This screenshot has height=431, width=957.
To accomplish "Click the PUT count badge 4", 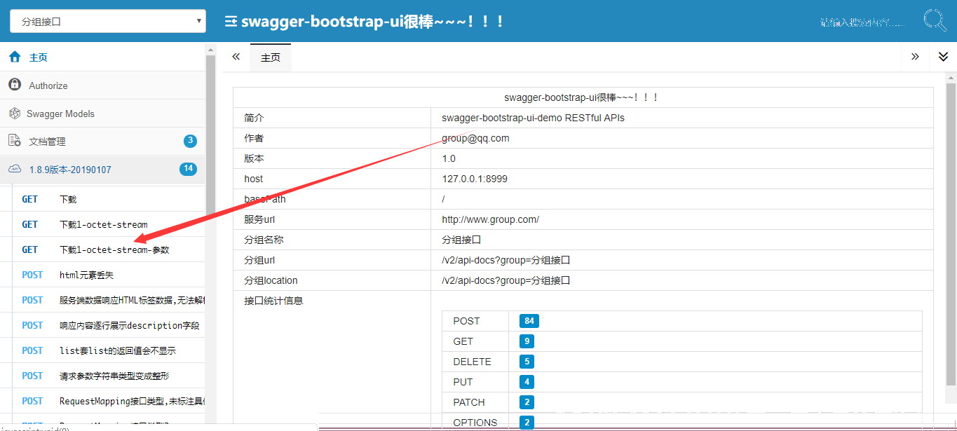I will point(527,382).
